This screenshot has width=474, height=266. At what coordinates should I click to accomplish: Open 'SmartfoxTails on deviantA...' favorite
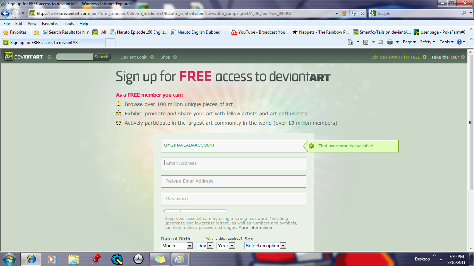pos(382,32)
